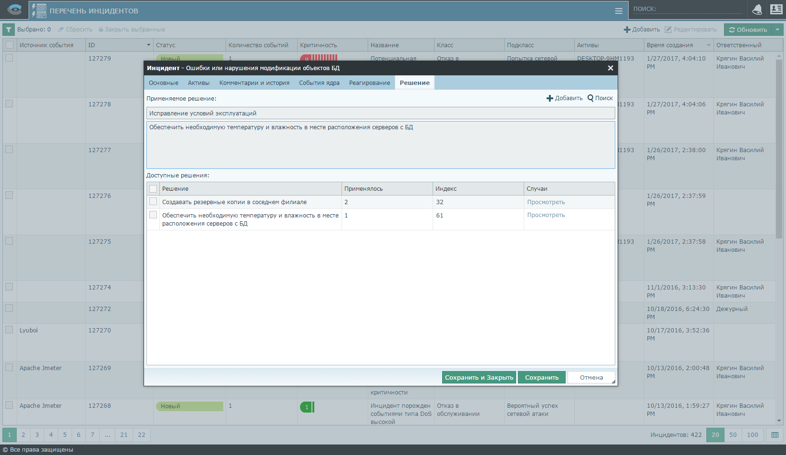
Task: Click the applied solution description textarea
Action: click(381, 145)
